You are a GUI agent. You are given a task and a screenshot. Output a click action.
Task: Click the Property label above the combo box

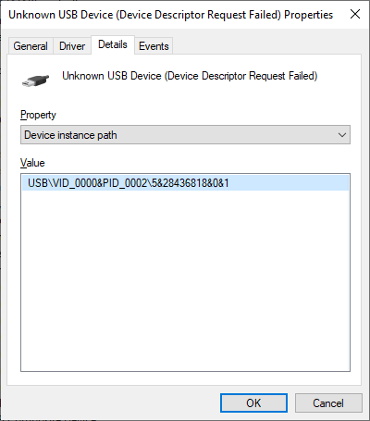tap(38, 115)
